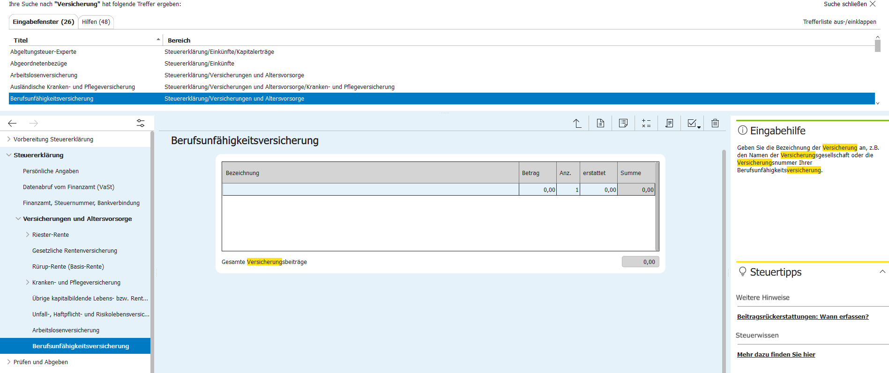
Task: Delete entry with the trash can icon
Action: [x=715, y=123]
